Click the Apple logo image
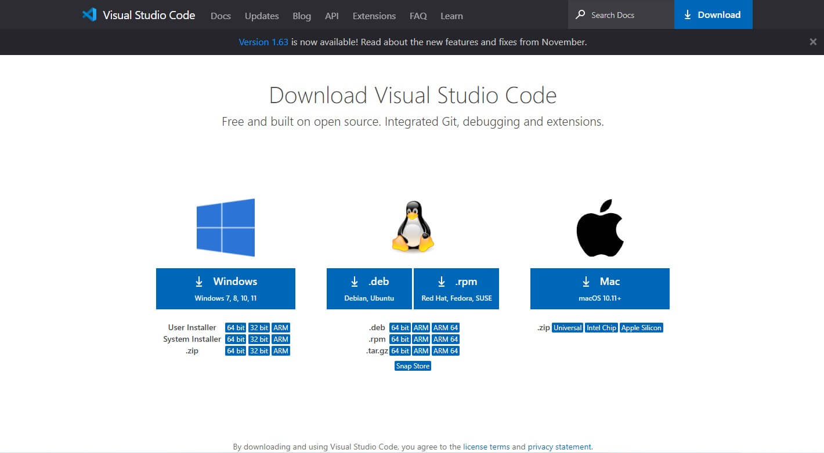Image resolution: width=824 pixels, height=453 pixels. coord(599,227)
